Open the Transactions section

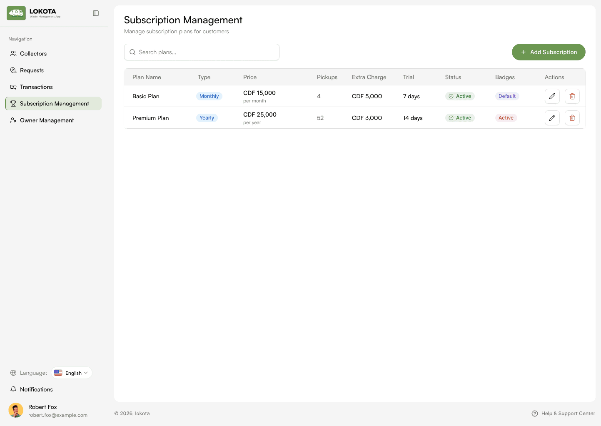(x=53, y=87)
